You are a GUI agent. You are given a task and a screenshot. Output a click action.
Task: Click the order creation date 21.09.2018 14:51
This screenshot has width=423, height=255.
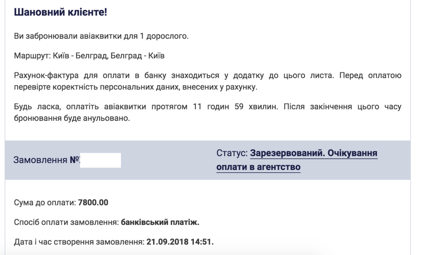tap(180, 242)
